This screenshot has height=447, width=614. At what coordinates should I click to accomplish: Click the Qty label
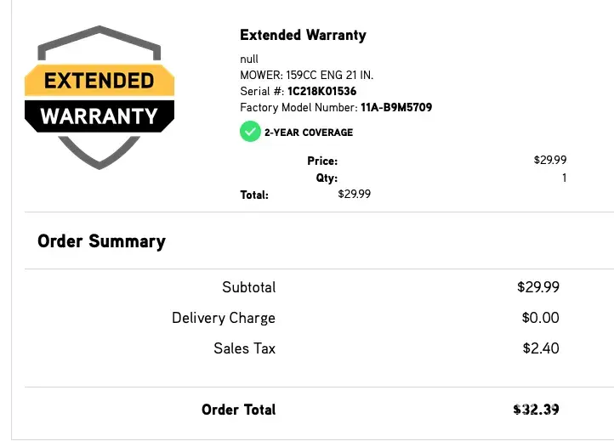[x=327, y=178]
